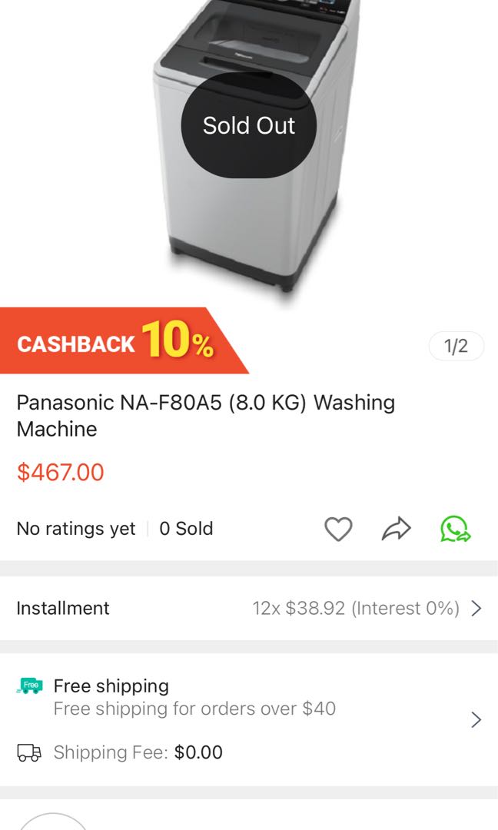Tap the green Free shipping truck badge
This screenshot has width=498, height=830.
(29, 686)
